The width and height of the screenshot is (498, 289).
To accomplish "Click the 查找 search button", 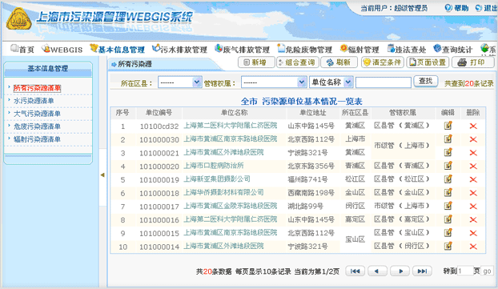I will (426, 82).
